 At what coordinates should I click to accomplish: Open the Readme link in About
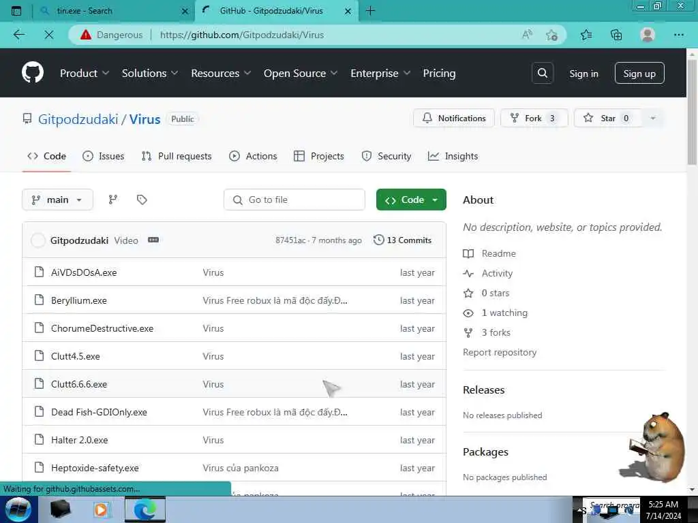click(x=498, y=253)
